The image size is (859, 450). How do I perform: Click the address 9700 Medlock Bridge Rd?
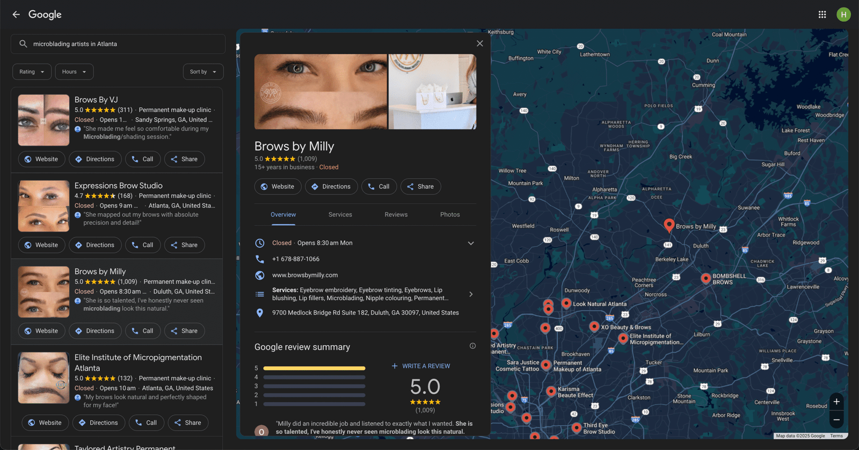tap(366, 313)
